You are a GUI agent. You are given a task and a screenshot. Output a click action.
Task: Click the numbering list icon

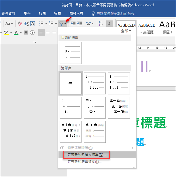click(51, 24)
